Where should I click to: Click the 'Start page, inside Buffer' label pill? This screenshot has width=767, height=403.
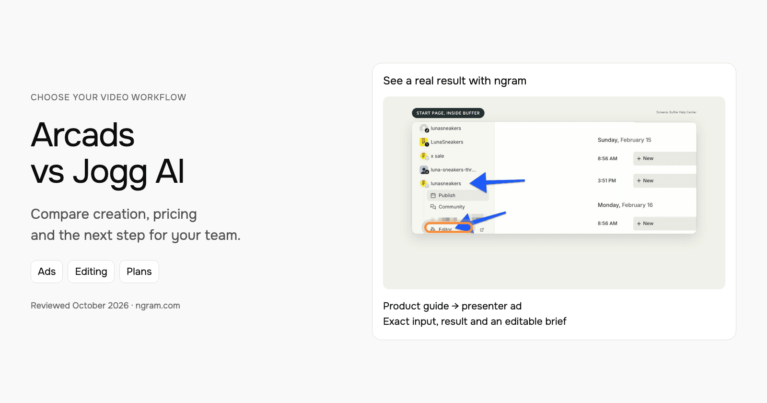448,113
